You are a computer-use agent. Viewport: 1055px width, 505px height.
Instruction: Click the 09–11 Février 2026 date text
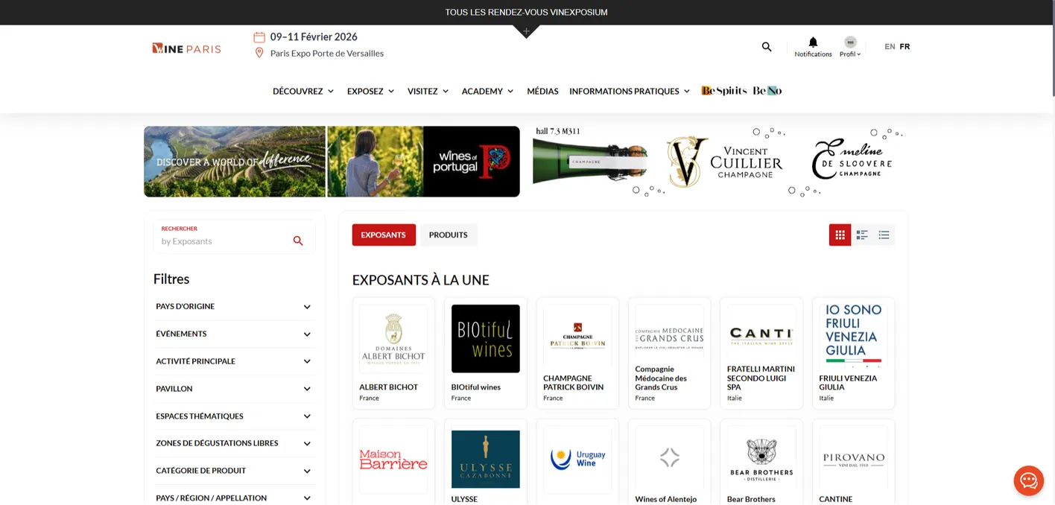[314, 36]
